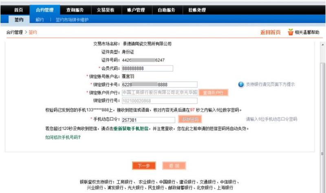Open the 首页 tab

18,10
